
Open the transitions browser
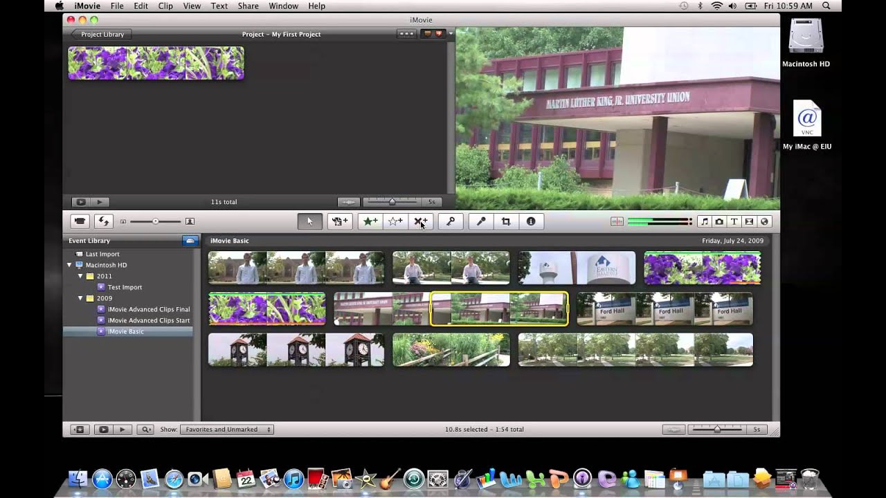pos(749,221)
